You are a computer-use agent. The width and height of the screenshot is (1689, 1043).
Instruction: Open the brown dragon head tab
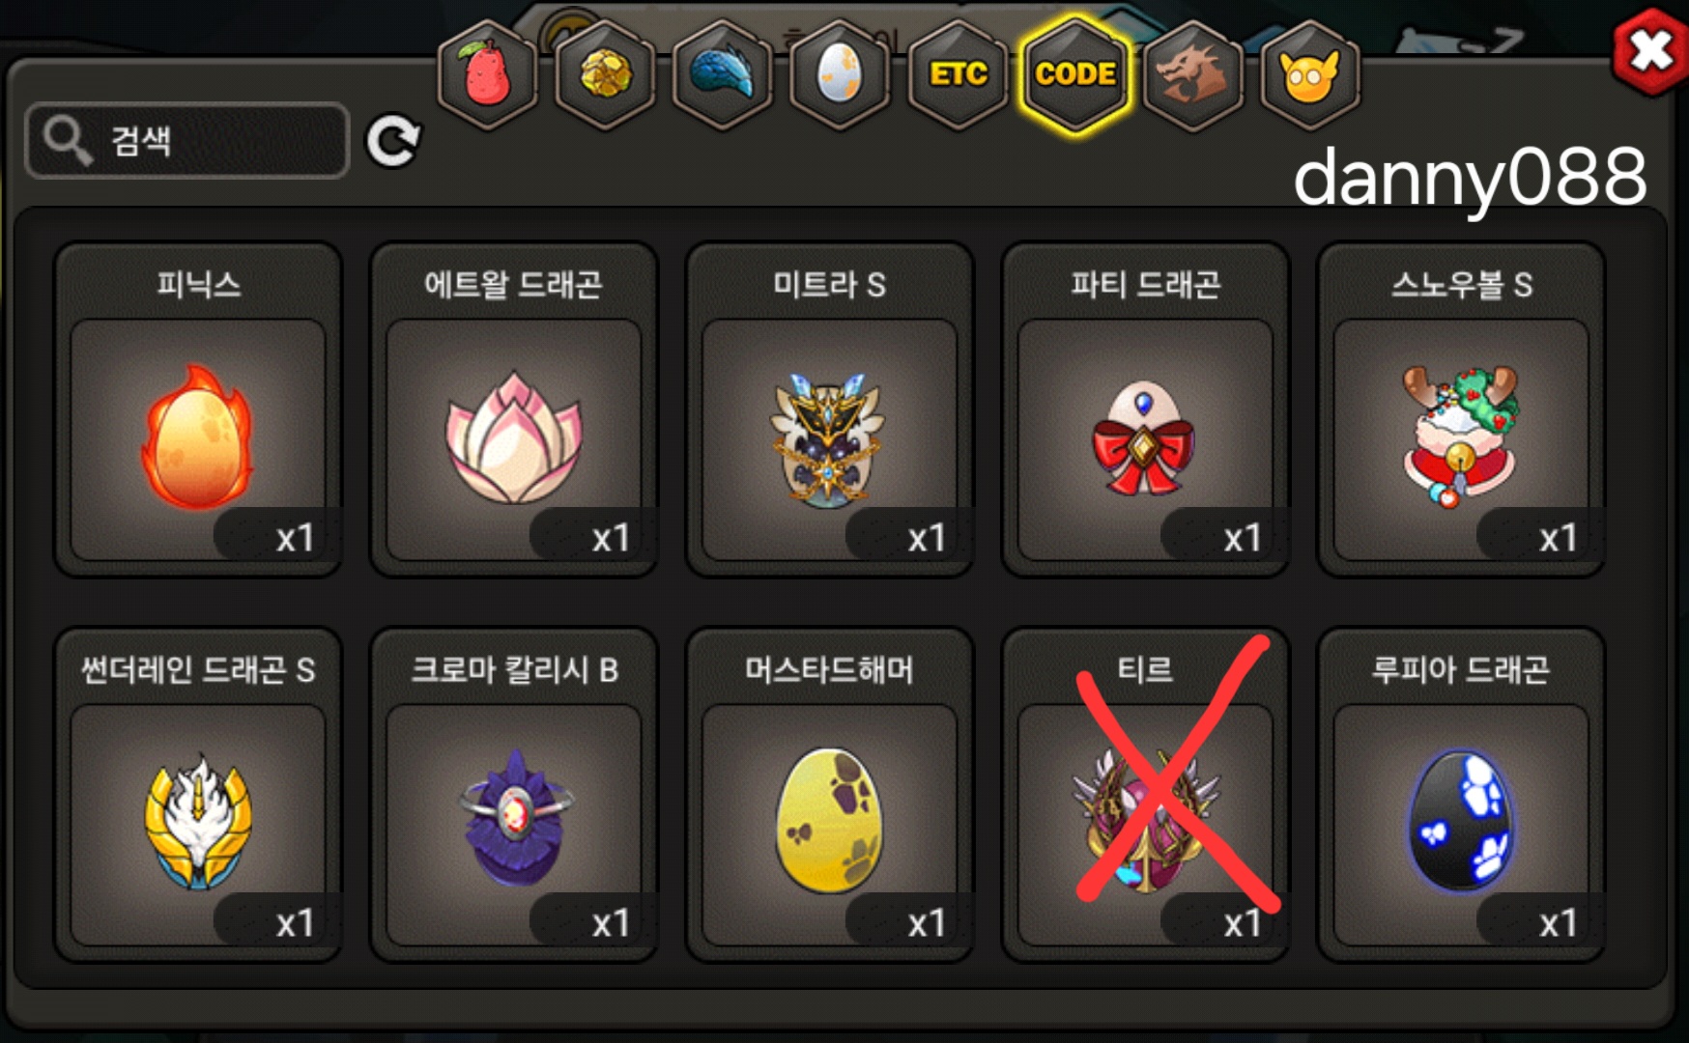coord(1193,74)
